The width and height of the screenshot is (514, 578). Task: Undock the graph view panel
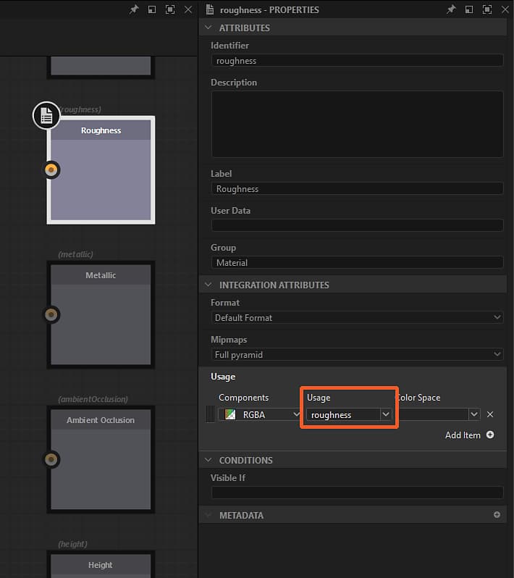[x=152, y=9]
